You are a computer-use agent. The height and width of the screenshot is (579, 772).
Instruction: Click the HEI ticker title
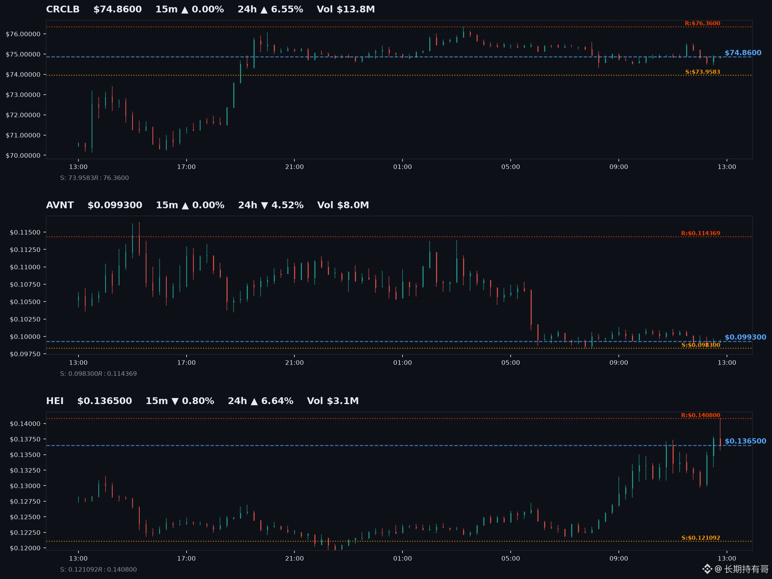coord(55,401)
